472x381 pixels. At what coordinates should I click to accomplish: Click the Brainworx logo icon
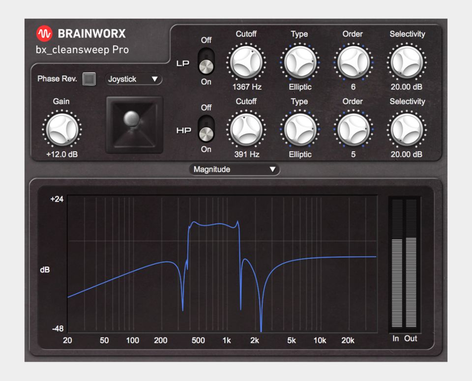pos(44,34)
